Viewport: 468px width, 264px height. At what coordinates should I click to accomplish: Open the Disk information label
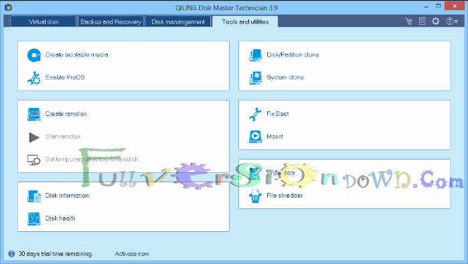click(x=67, y=196)
